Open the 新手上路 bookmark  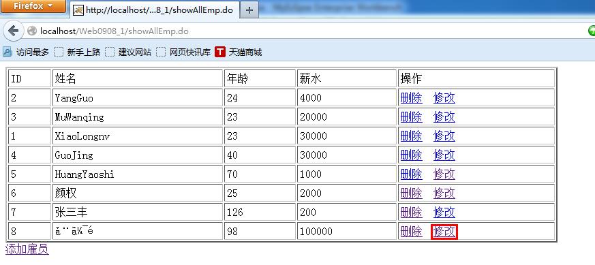[77, 52]
